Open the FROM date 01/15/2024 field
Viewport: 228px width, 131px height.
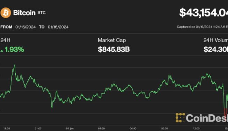pyautogui.click(x=26, y=27)
